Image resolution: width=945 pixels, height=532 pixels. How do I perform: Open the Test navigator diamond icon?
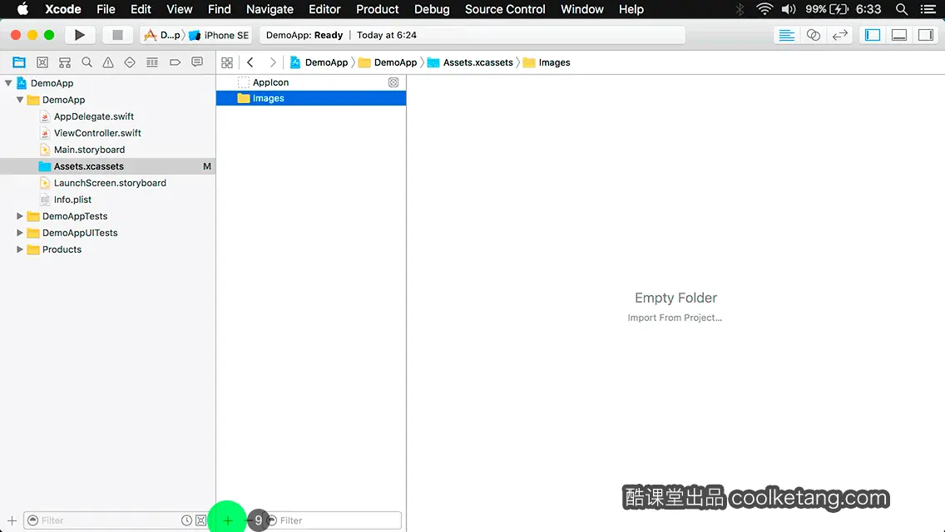130,62
